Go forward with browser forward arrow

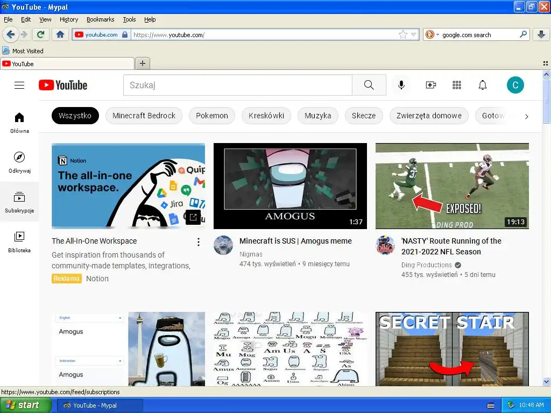pos(24,34)
